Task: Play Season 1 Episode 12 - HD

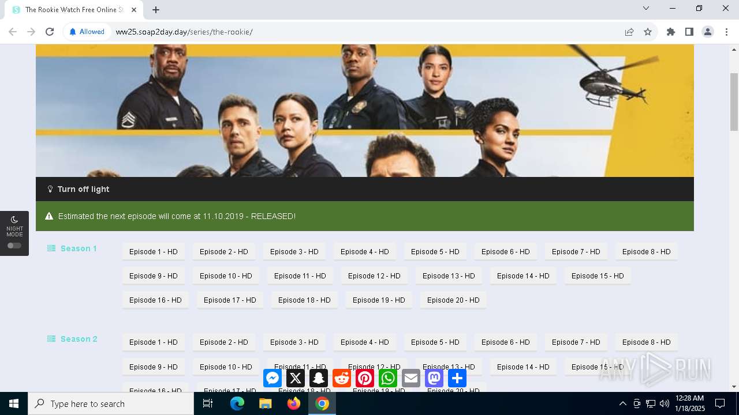Action: [374, 276]
